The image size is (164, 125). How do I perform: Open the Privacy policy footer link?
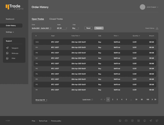pyautogui.click(x=56, y=121)
